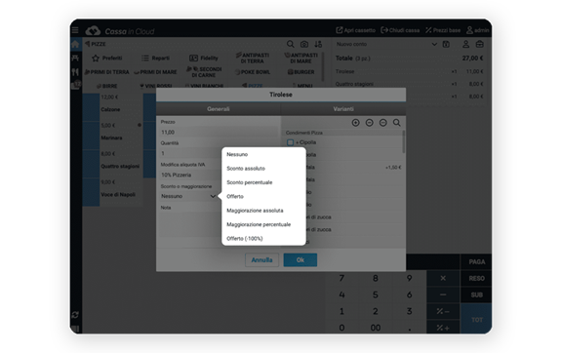Select BIRRE category
The image size is (562, 353).
pos(106,86)
